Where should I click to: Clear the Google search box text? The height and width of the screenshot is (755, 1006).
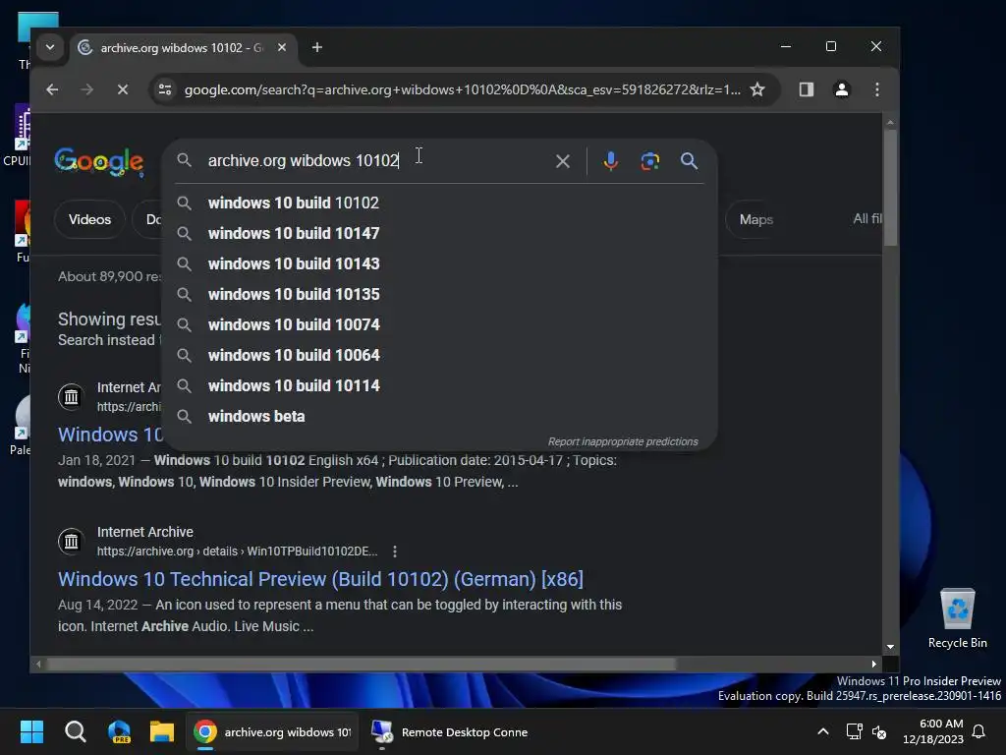coord(563,161)
